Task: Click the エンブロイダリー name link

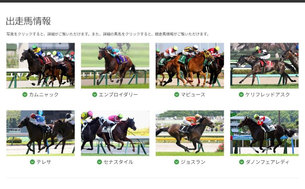Action: click(119, 94)
